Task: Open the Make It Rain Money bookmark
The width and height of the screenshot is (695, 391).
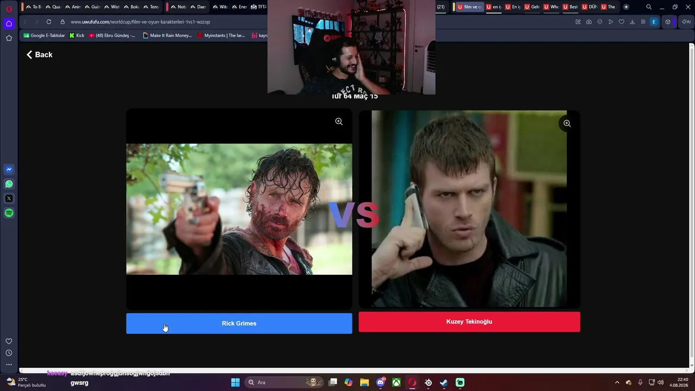Action: pyautogui.click(x=167, y=35)
